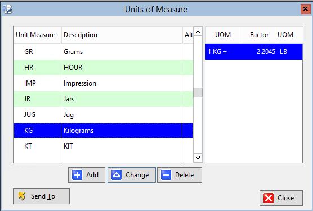Click the scroll up arrow in list
313x211 pixels.
tap(198, 32)
